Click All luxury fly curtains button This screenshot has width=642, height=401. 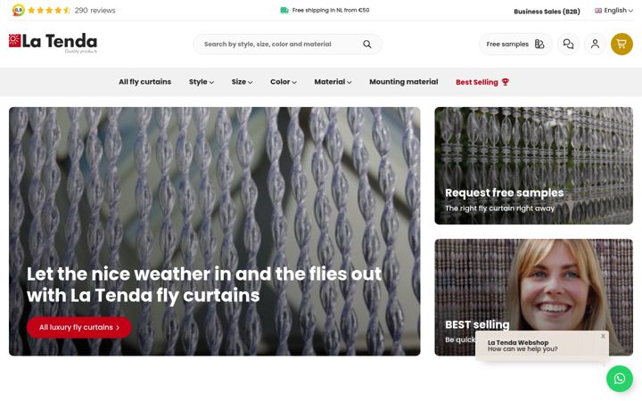pyautogui.click(x=79, y=327)
